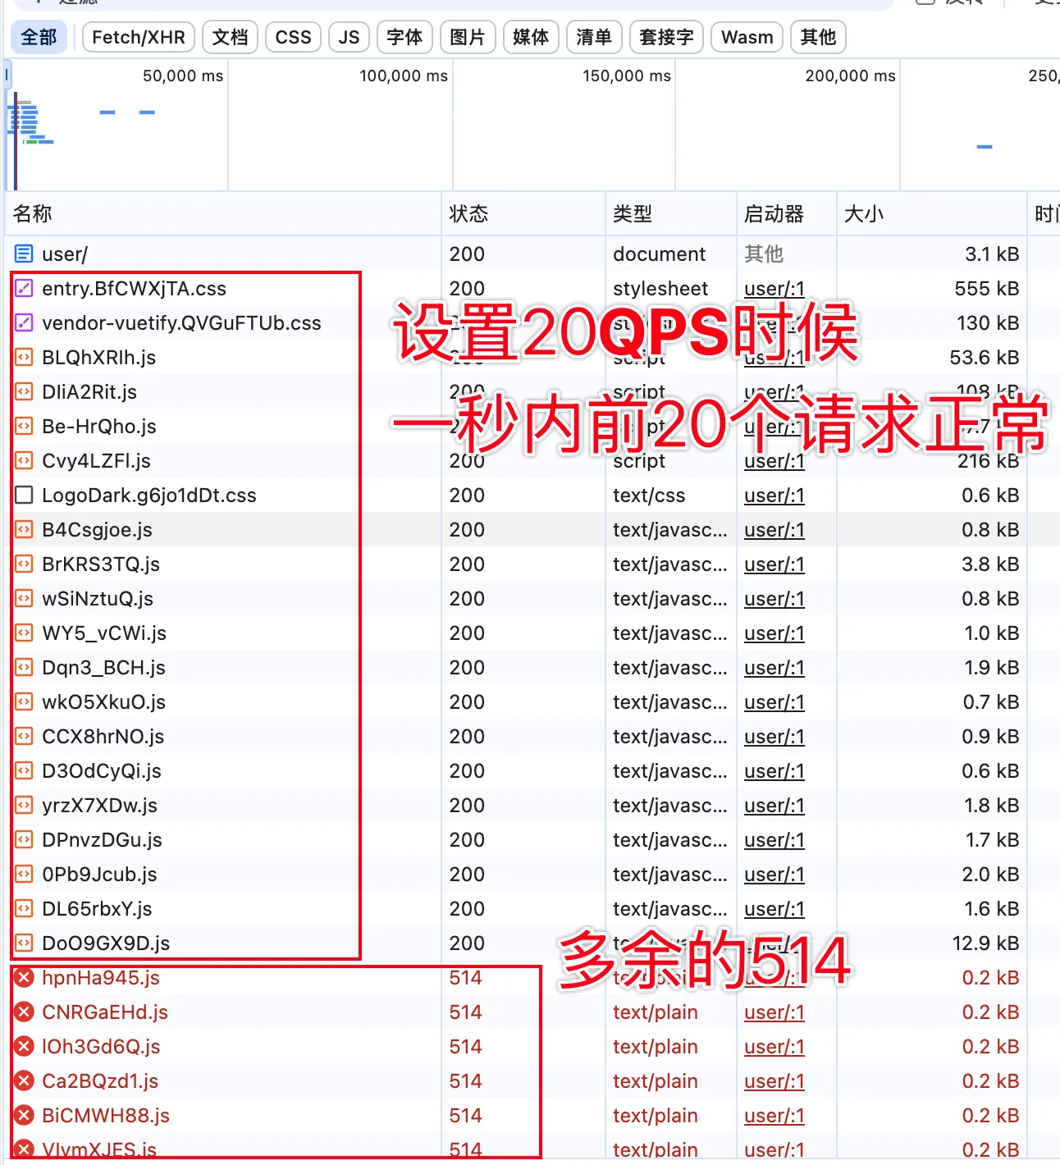1060x1165 pixels.
Task: Click error icon of Ca2BQzd1.js
Action: [x=24, y=1081]
